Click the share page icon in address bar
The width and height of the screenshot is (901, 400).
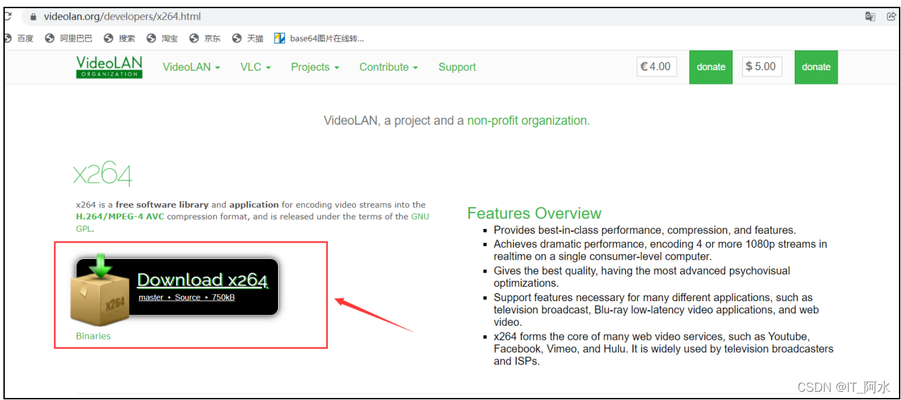pyautogui.click(x=891, y=16)
